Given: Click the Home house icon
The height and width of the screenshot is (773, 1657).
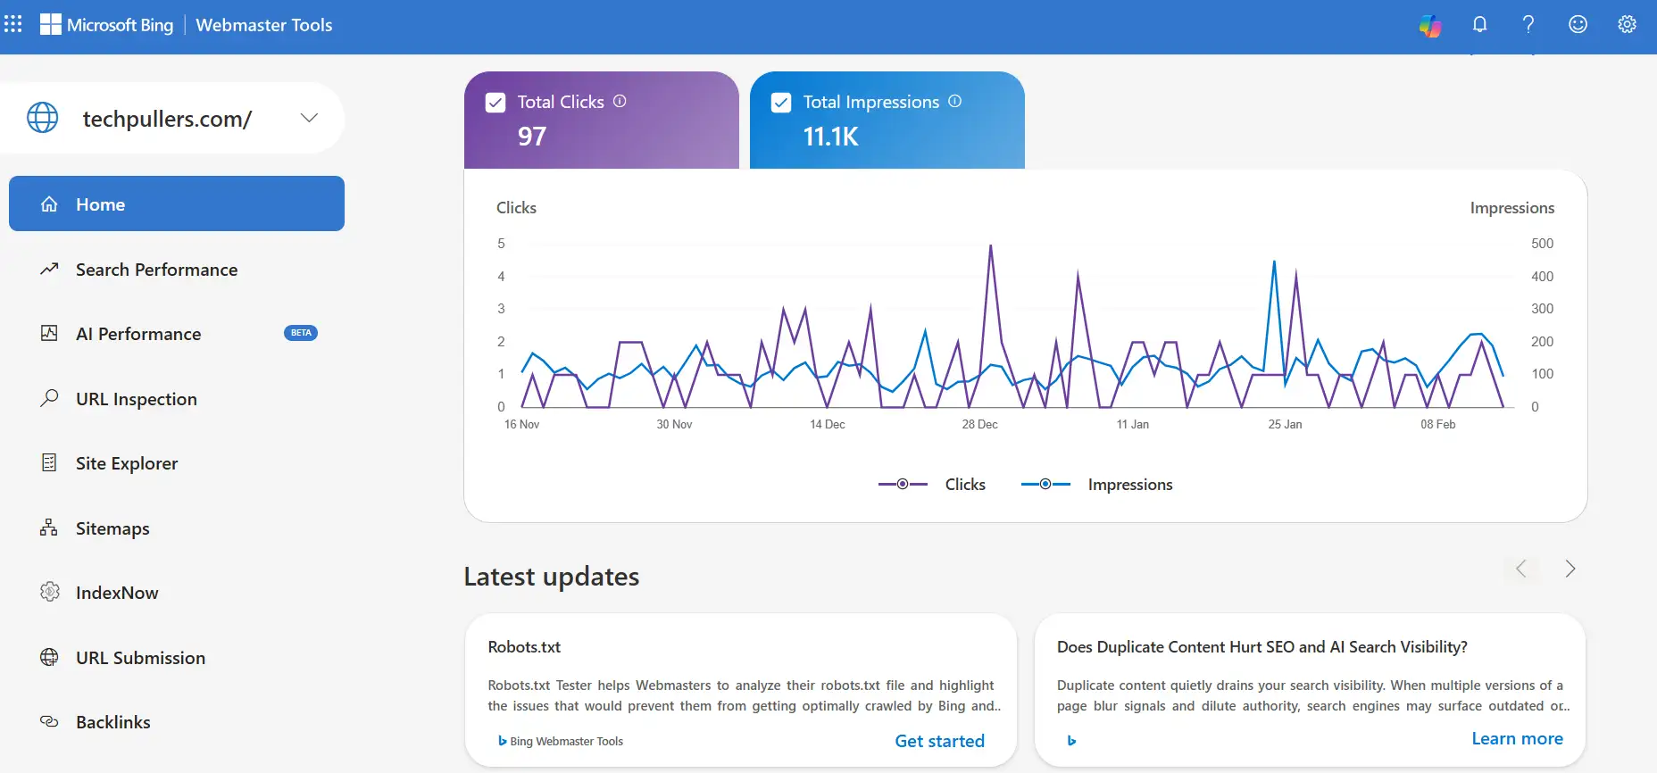Looking at the screenshot, I should 49,204.
